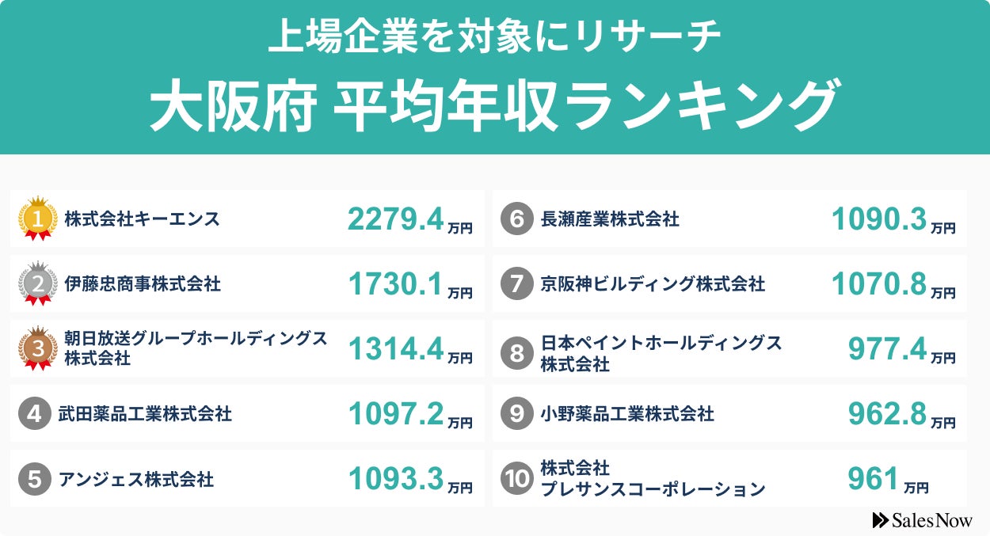
Task: Click the 961 salary figure
Action: [x=874, y=479]
